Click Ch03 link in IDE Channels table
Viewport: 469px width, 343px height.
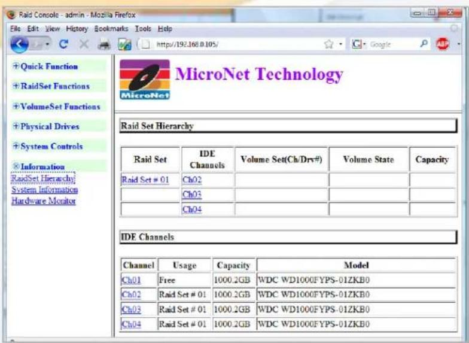[131, 309]
